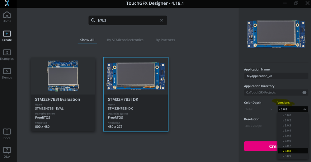Screen dimensions: 311x162
Task: Edit the Application Name field
Action: (276, 76)
